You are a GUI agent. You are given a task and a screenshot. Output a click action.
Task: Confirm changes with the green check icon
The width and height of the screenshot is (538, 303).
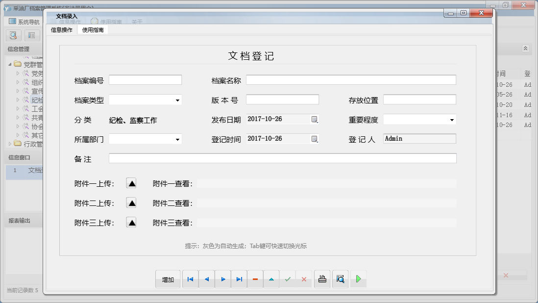(x=288, y=278)
